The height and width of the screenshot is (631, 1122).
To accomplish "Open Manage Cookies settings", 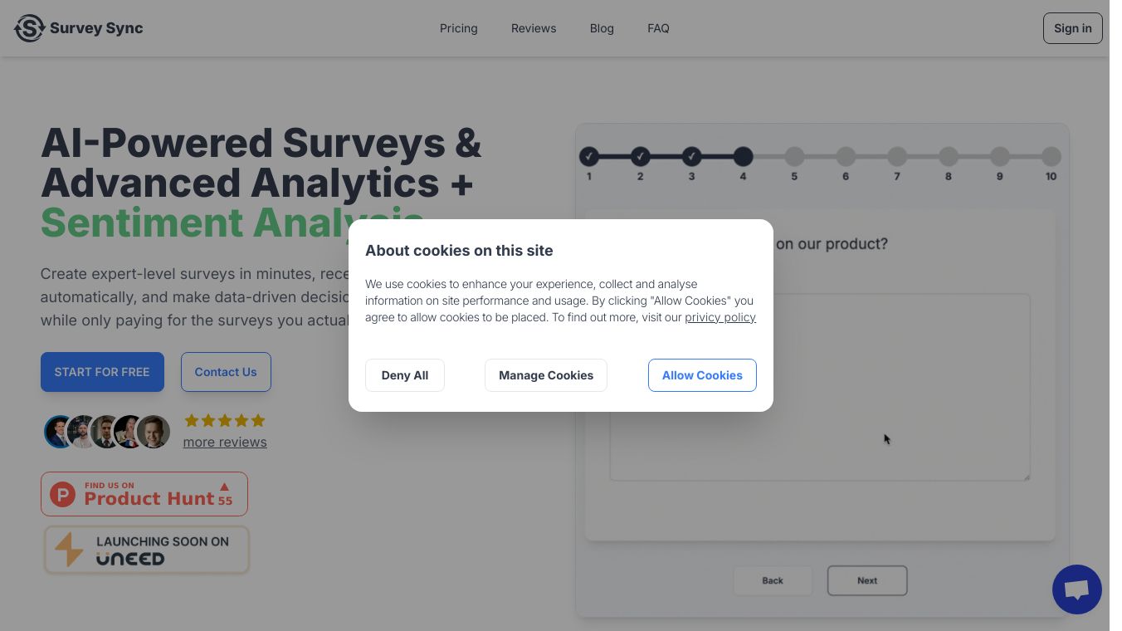I will (x=546, y=375).
